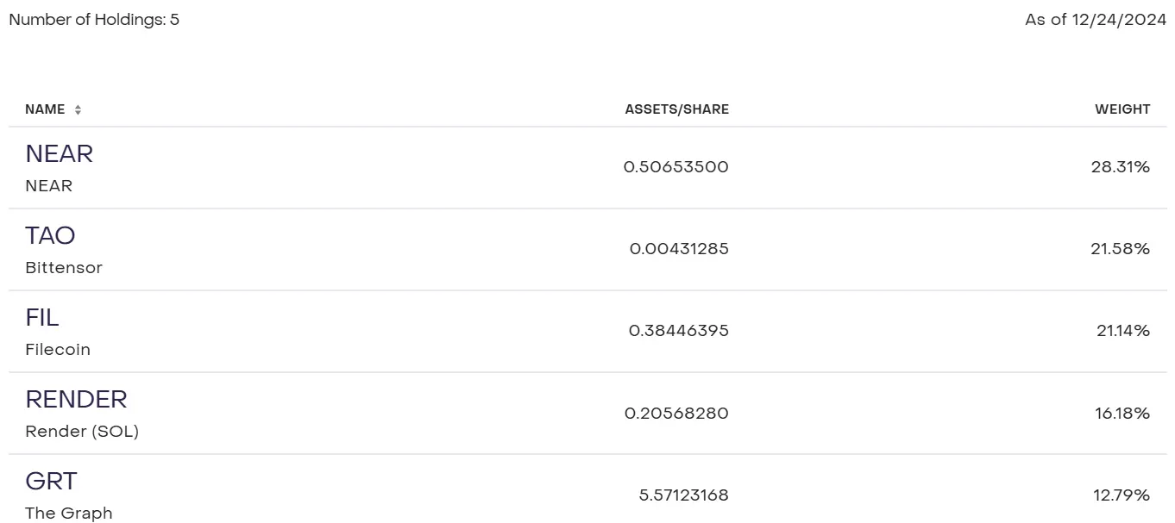Image resolution: width=1175 pixels, height=523 pixels.
Task: Select the TAO ticker row
Action: click(x=50, y=235)
